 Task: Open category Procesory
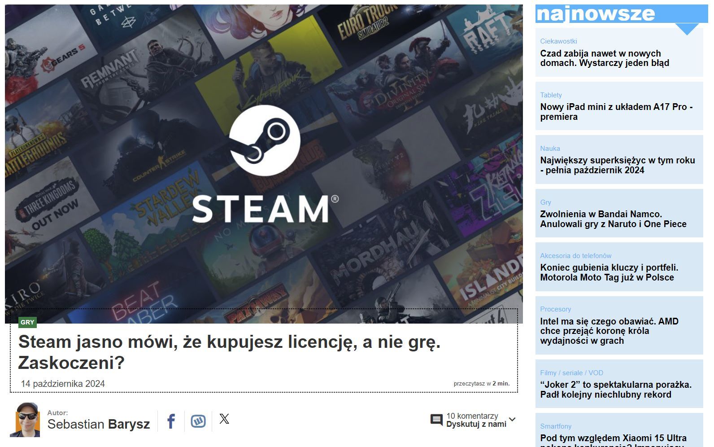click(x=555, y=309)
